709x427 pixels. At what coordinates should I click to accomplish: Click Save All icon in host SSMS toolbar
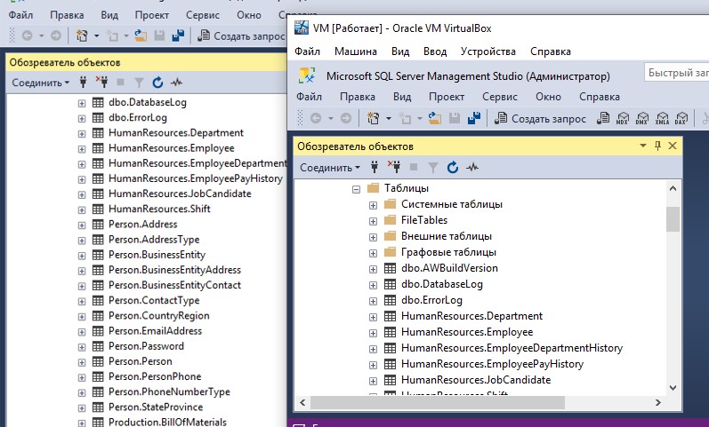coord(178,36)
